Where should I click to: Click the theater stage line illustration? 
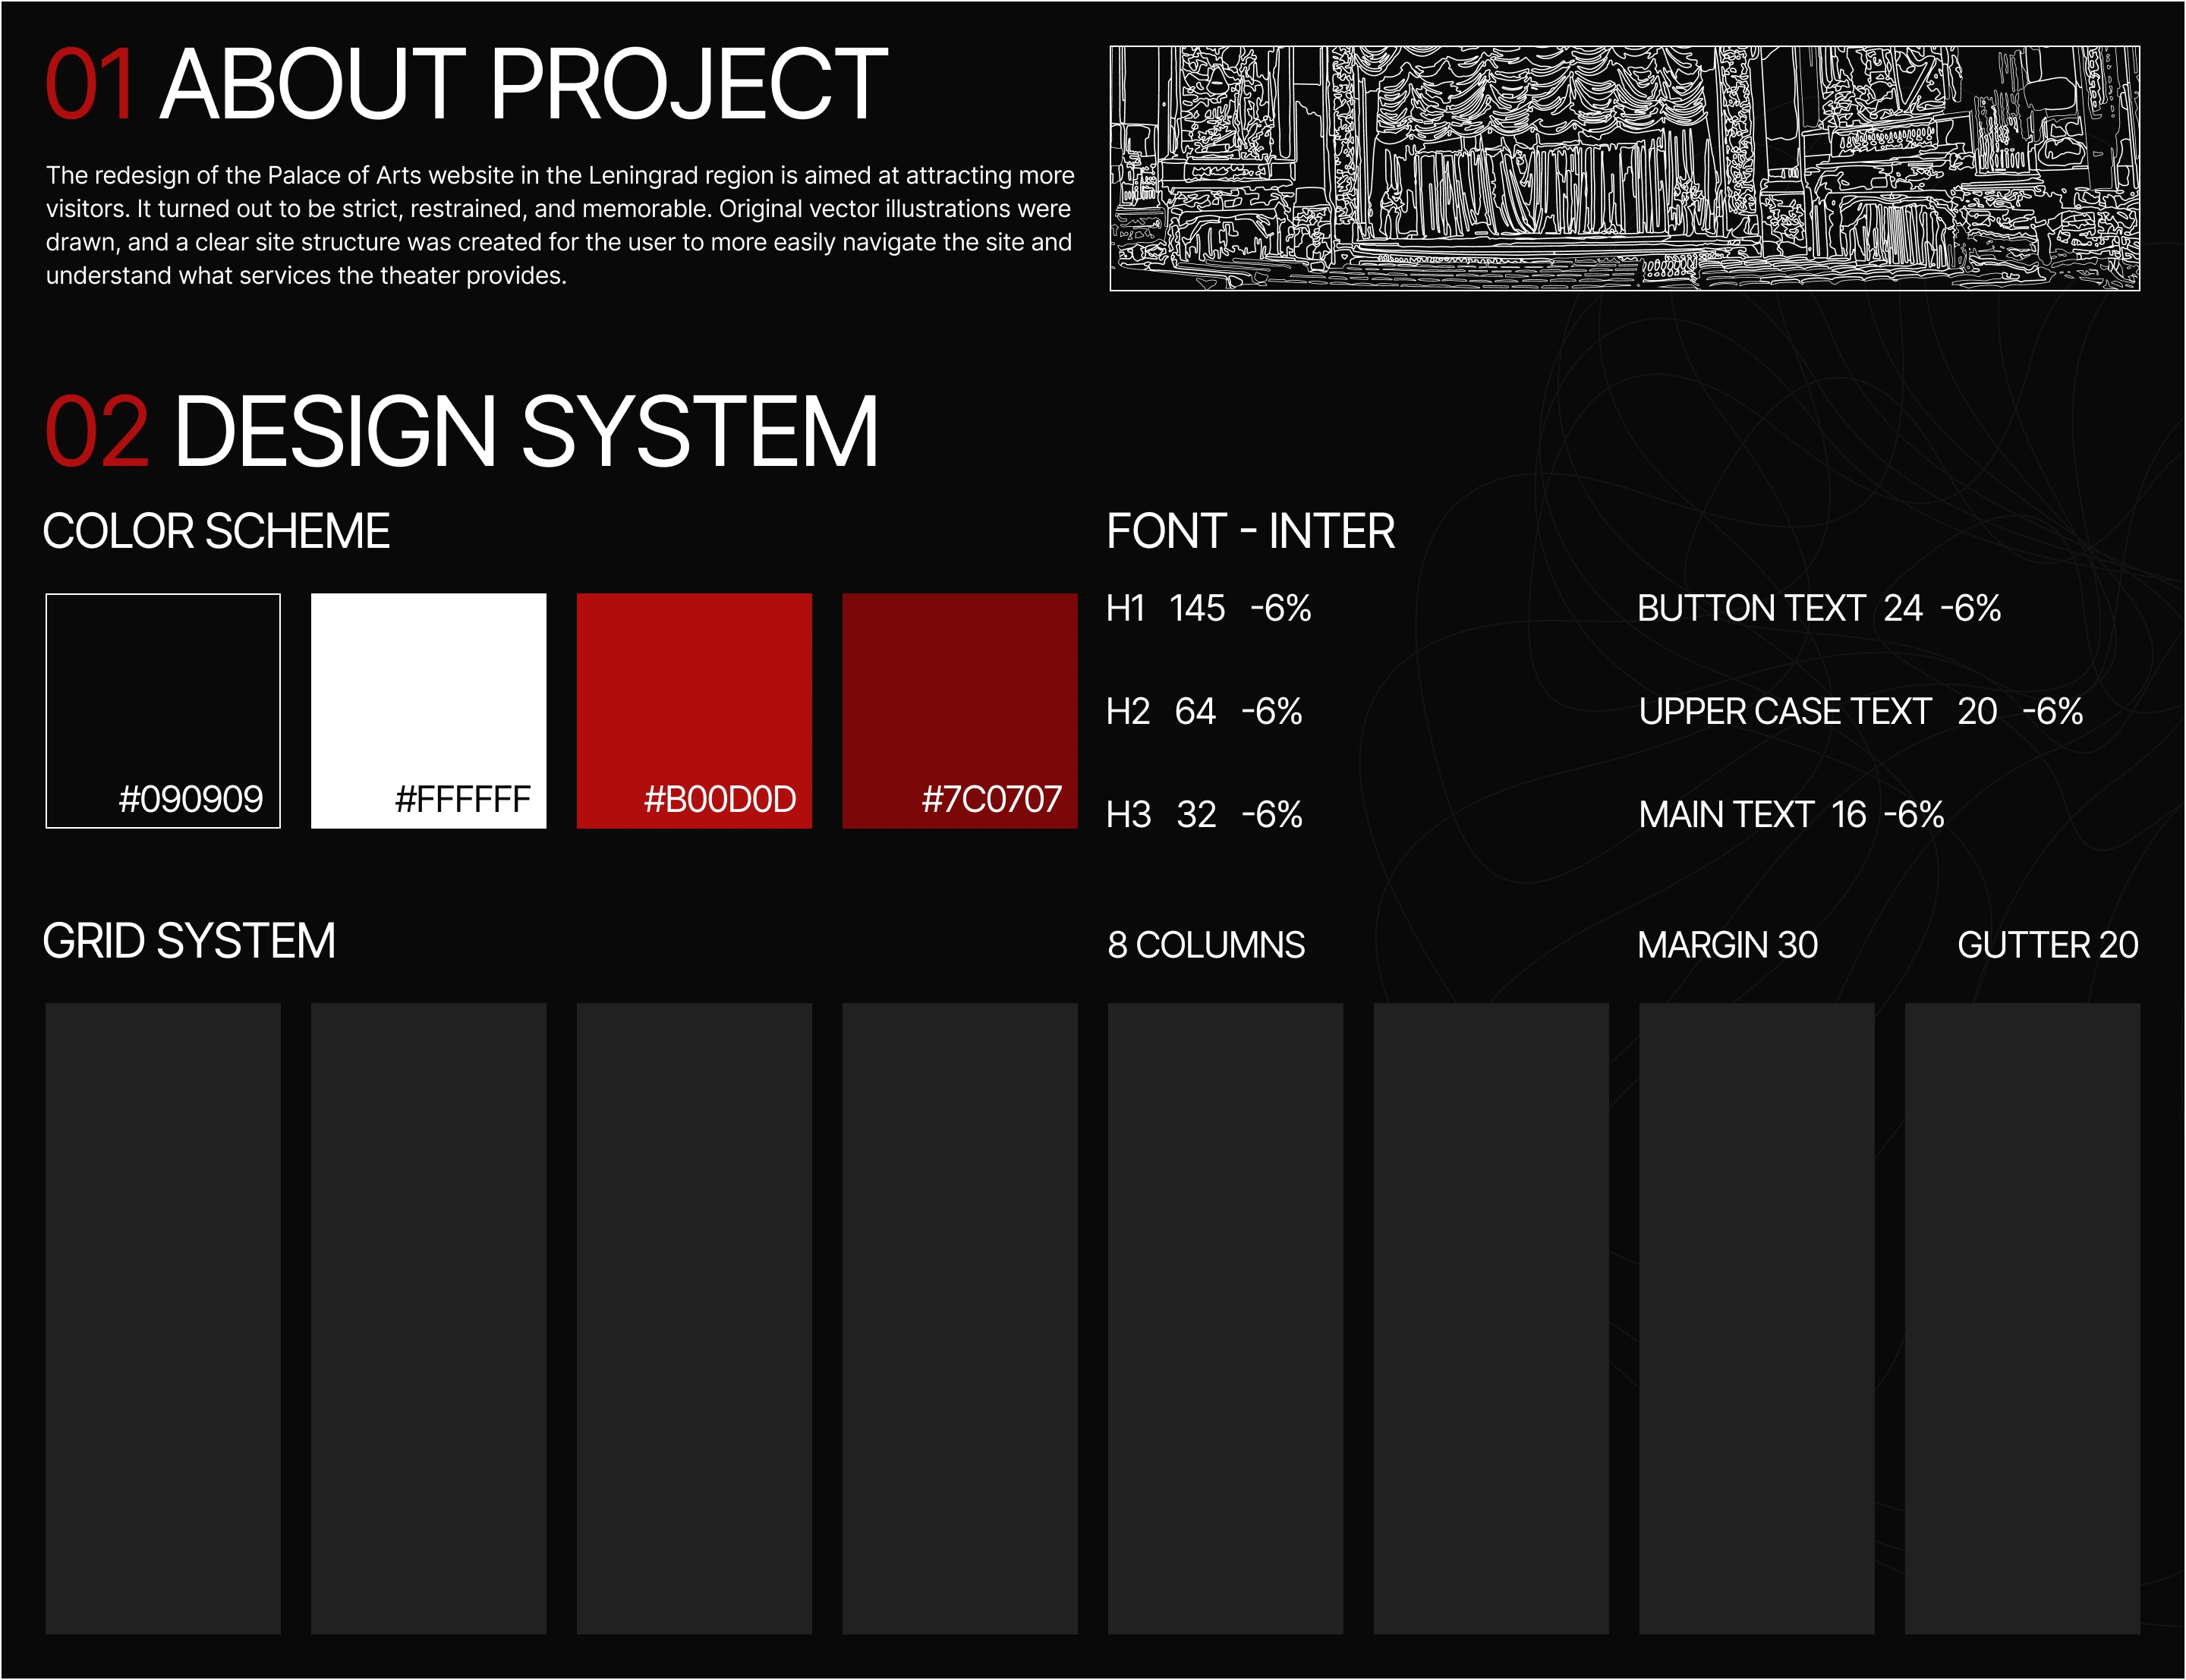click(x=1624, y=168)
